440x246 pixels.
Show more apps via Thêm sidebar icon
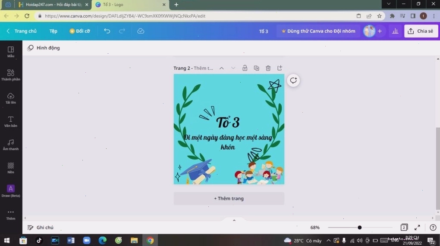[x=11, y=215]
